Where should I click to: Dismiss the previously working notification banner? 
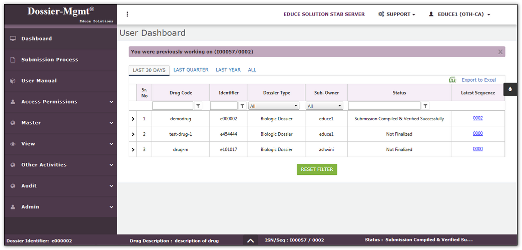coord(500,52)
